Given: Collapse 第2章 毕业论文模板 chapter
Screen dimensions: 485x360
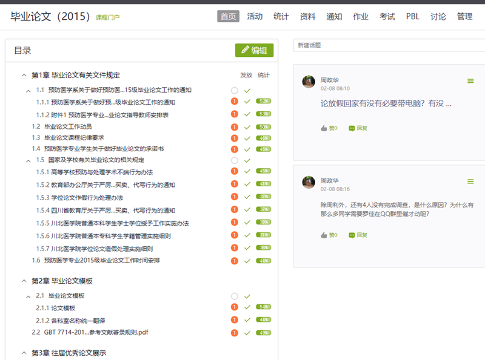Looking at the screenshot, I should point(23,281).
